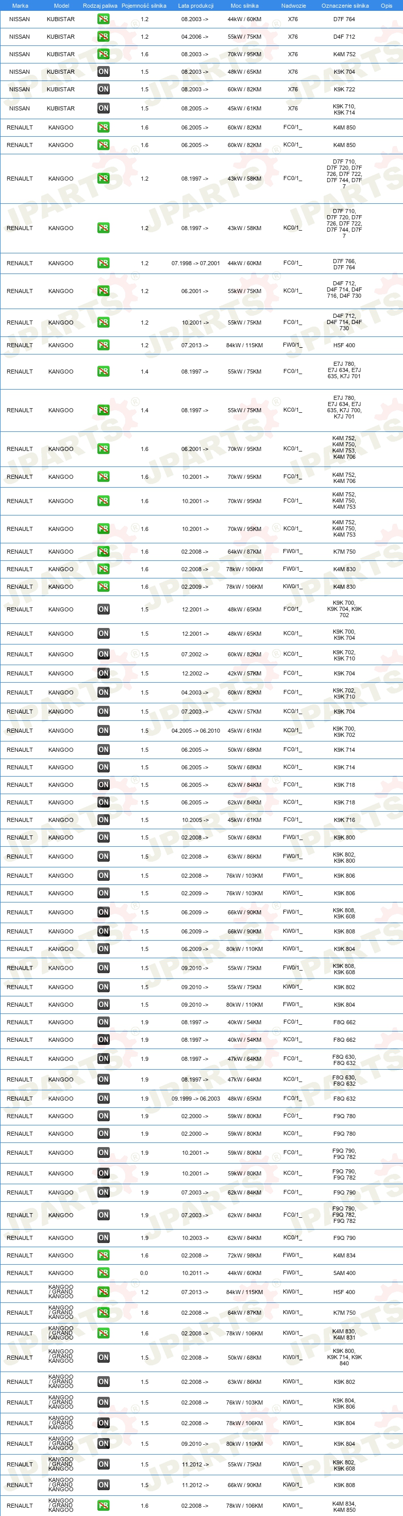Screen dimensions: 403x1516
Task: Click petrol icon in Kubistar 55kW / 75KM row
Action: tap(104, 37)
